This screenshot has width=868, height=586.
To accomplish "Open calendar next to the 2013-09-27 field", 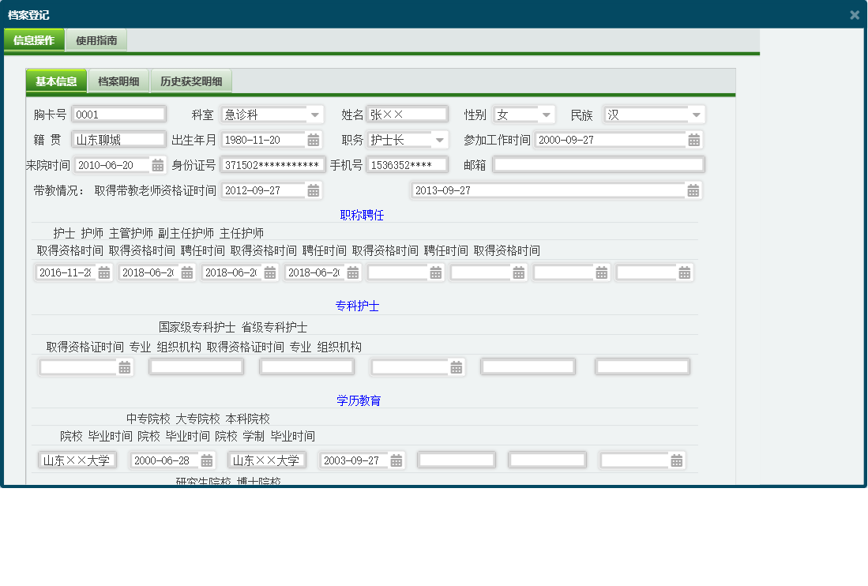I will (x=693, y=190).
